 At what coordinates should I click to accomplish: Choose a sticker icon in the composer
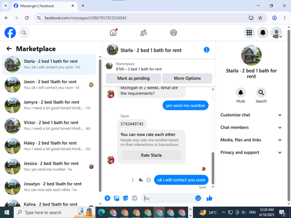126,198
